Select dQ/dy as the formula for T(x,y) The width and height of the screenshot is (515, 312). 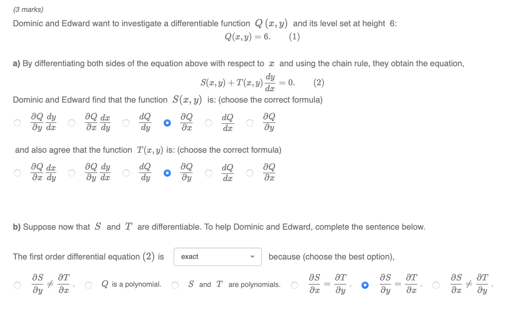point(126,173)
